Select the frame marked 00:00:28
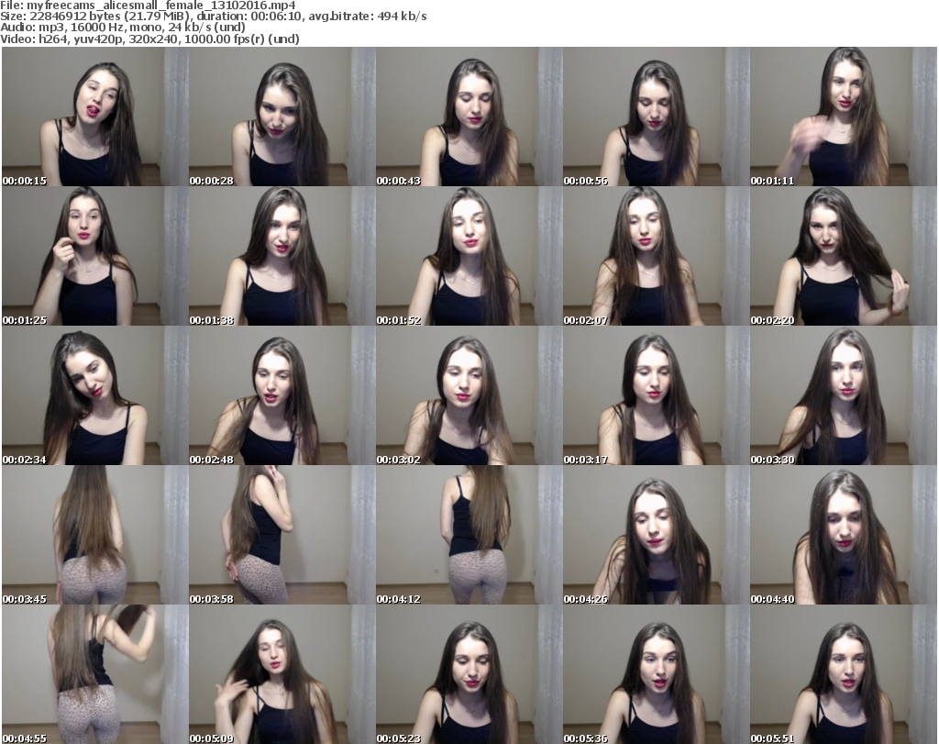The image size is (939, 744). (x=282, y=117)
